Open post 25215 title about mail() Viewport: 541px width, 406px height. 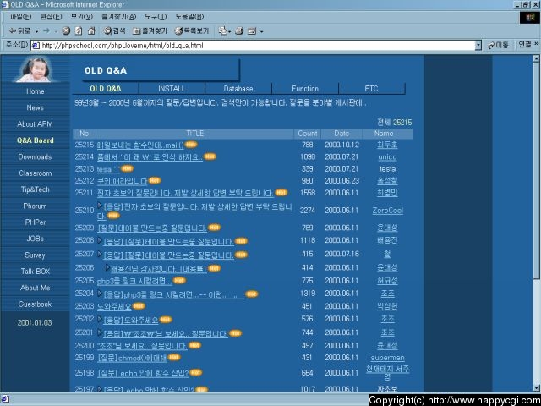[x=140, y=145]
